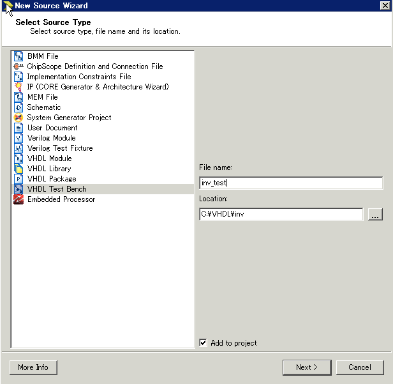Click the Location path field
Image resolution: width=393 pixels, height=384 pixels.
[x=281, y=214]
